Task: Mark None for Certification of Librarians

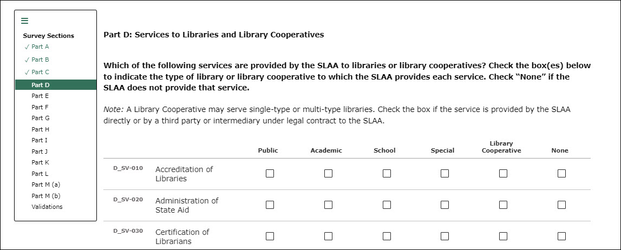Action: 561,236
